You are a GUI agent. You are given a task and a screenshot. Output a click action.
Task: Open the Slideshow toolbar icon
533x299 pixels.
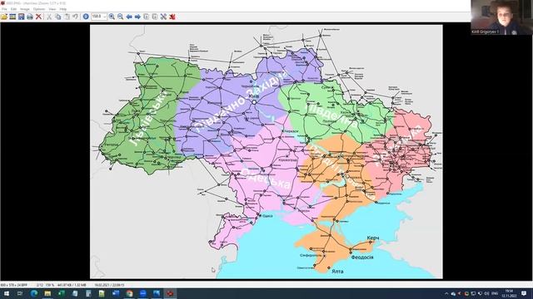[x=12, y=17]
